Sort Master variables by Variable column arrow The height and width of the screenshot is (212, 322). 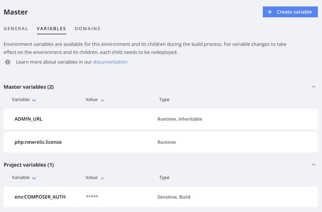tap(34, 100)
